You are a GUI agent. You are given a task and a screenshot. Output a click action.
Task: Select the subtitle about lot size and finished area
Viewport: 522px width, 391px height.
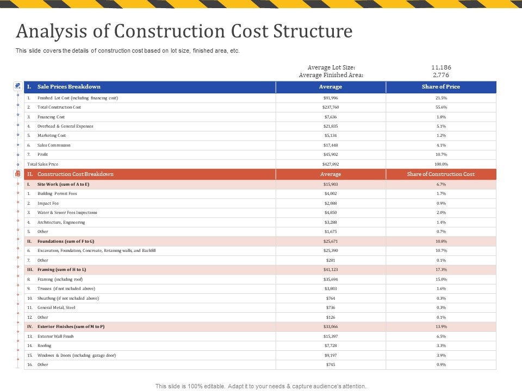(127, 51)
